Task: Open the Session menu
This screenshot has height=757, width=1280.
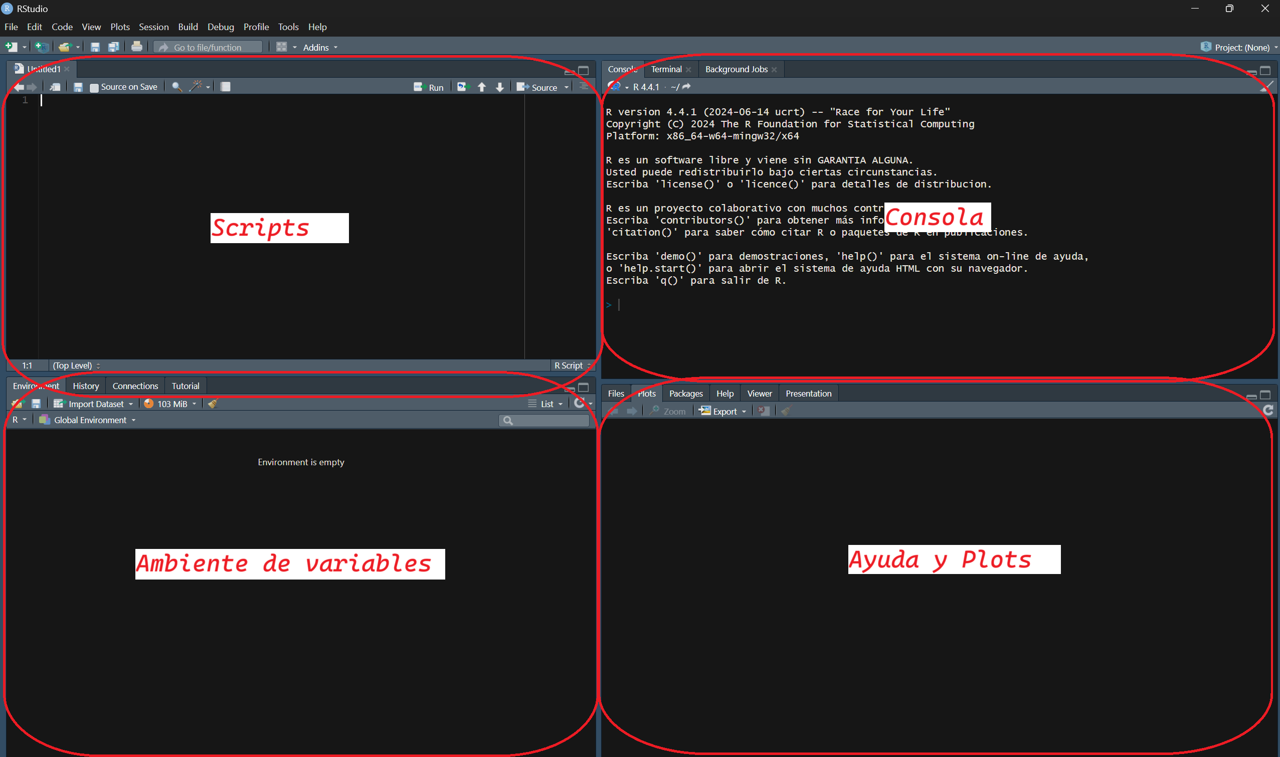Action: pyautogui.click(x=153, y=27)
